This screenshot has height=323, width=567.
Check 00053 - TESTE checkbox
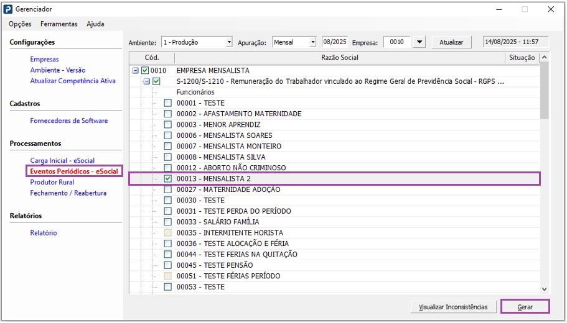(168, 287)
